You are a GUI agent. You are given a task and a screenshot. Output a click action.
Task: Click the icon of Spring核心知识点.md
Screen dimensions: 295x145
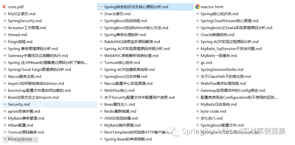pos(197,14)
